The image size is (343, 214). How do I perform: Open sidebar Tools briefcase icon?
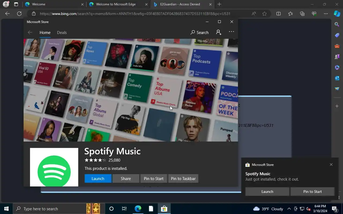[337, 46]
